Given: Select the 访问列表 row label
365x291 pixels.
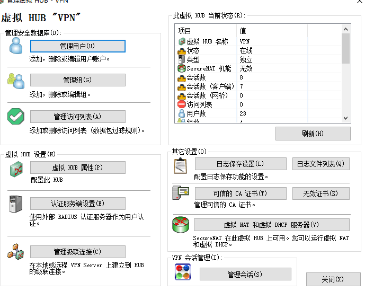Looking at the screenshot, I should (x=199, y=104).
